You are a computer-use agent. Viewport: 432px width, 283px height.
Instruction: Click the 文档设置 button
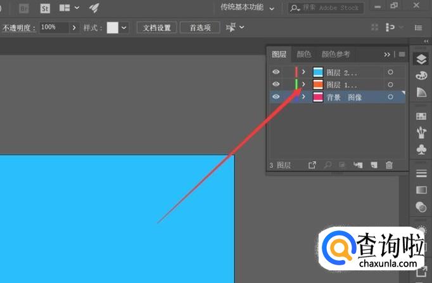(x=156, y=27)
